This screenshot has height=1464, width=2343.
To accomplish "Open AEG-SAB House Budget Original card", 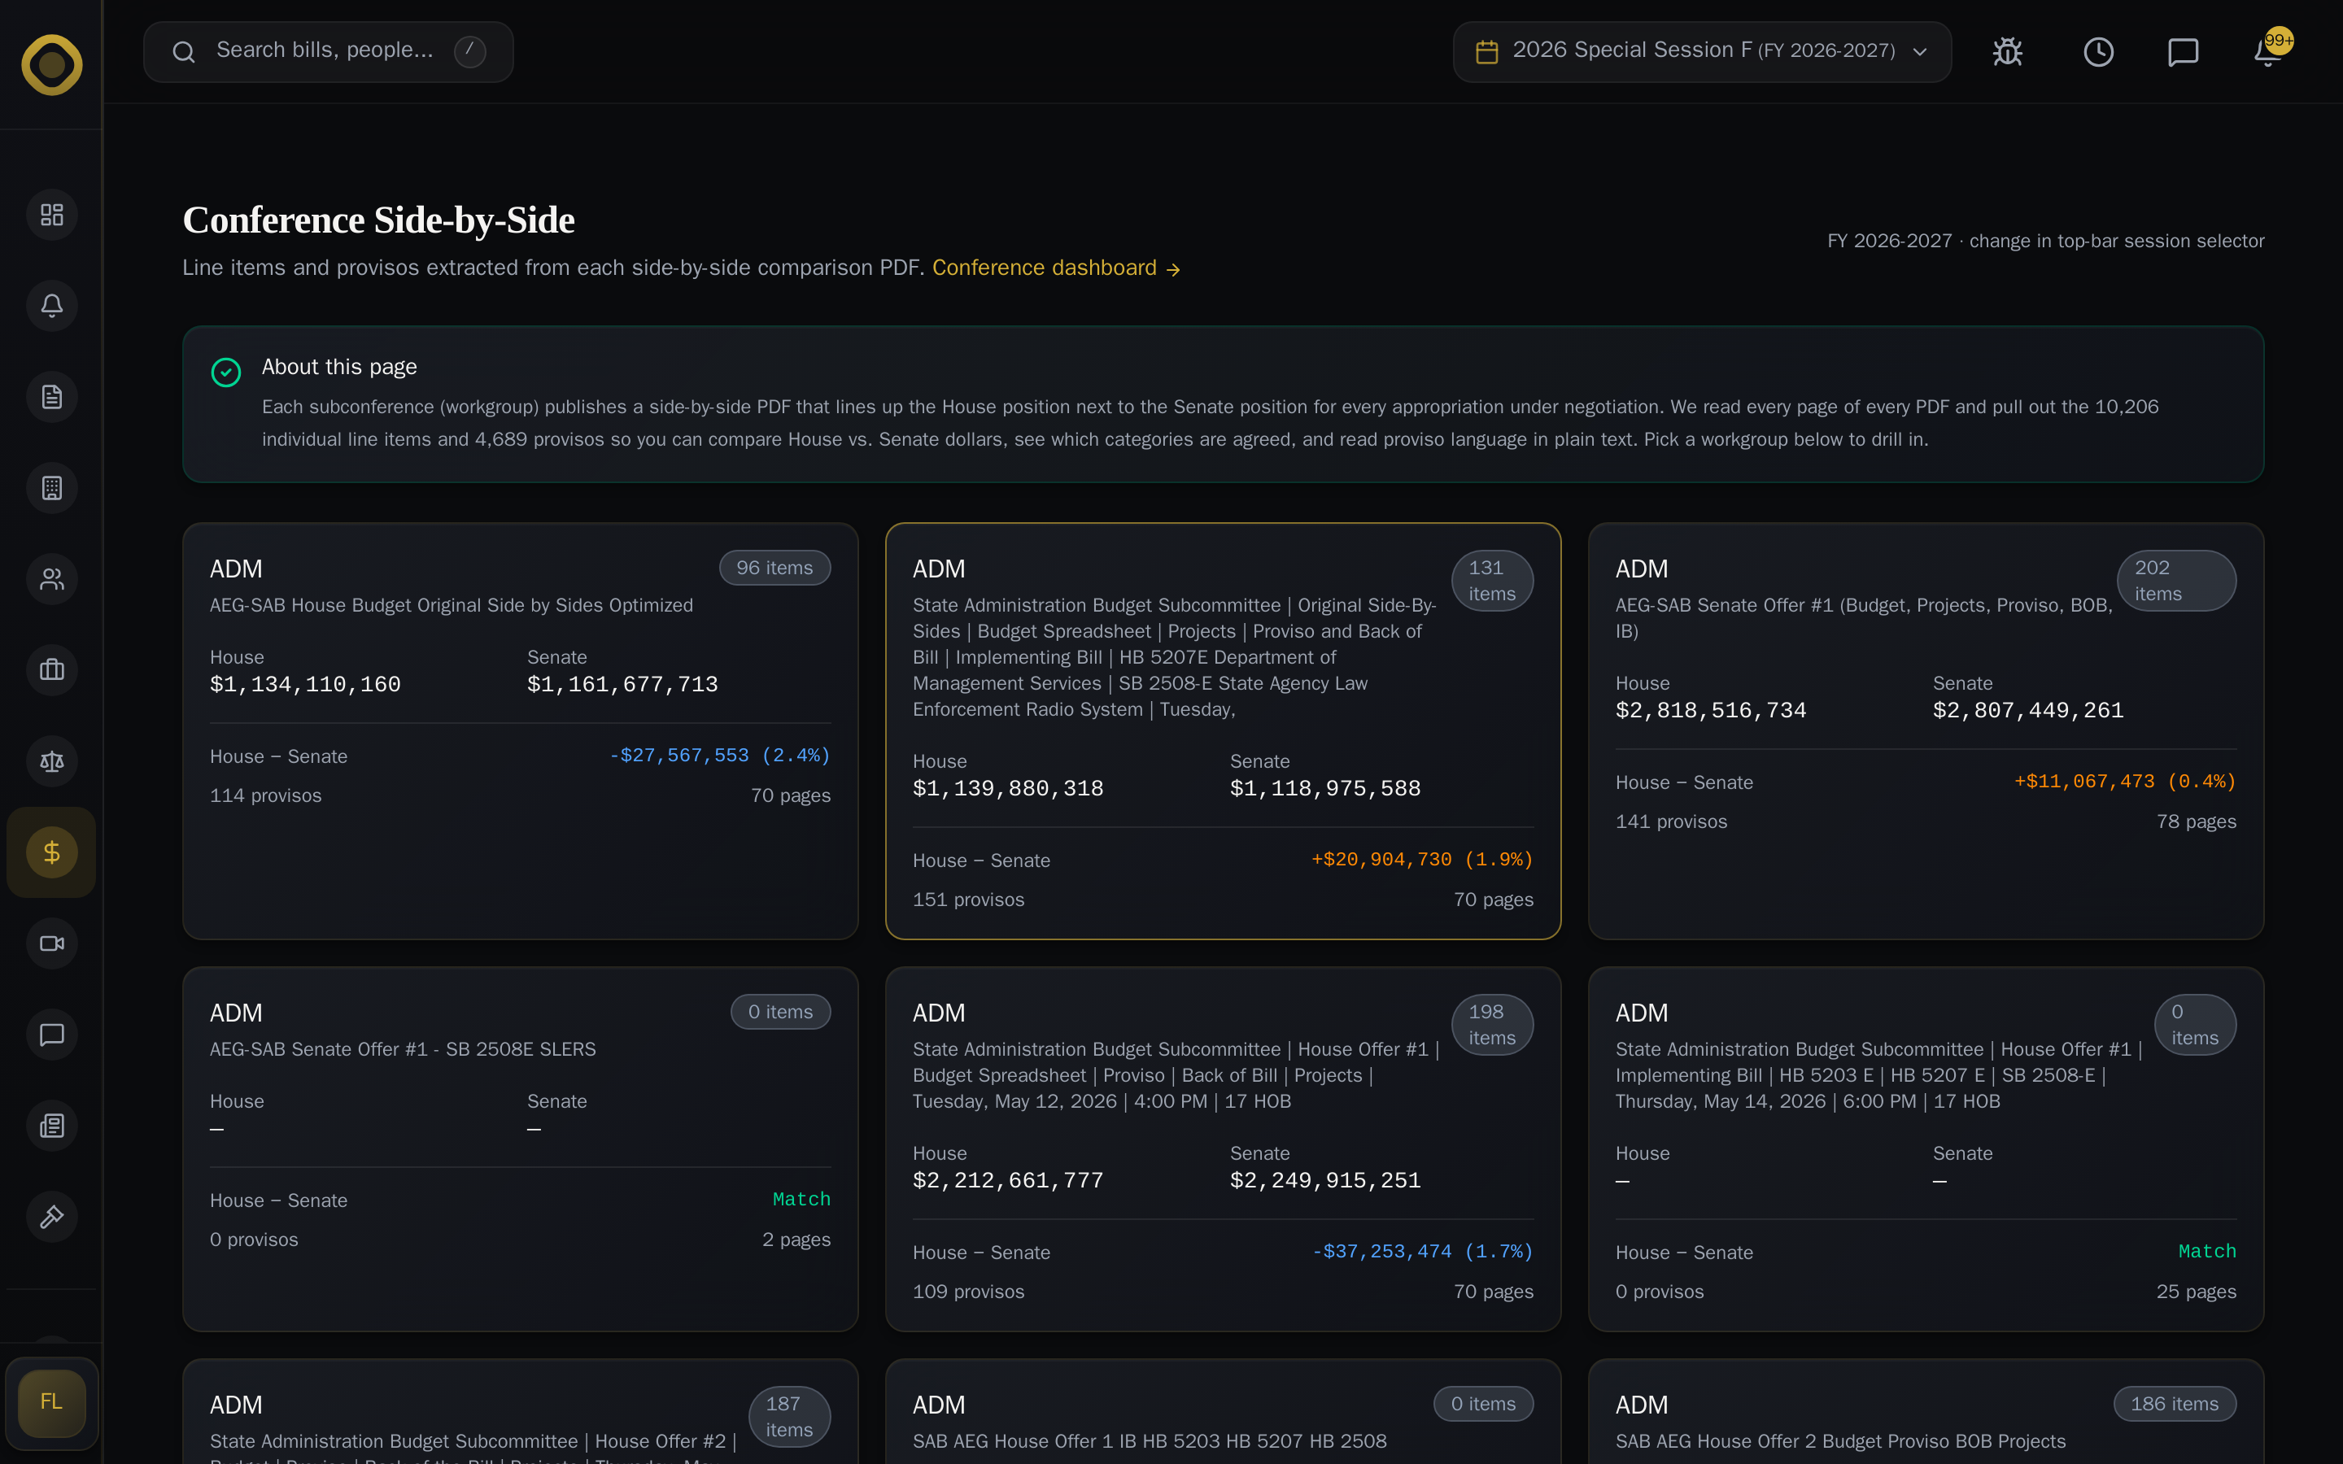I will click(x=520, y=731).
